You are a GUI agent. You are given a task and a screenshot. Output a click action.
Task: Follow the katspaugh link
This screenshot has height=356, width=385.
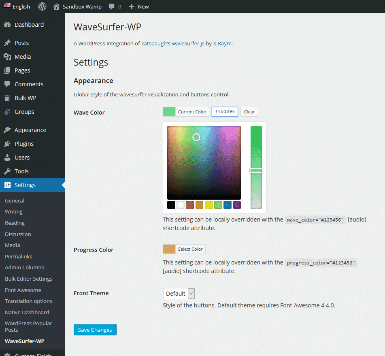click(x=154, y=43)
